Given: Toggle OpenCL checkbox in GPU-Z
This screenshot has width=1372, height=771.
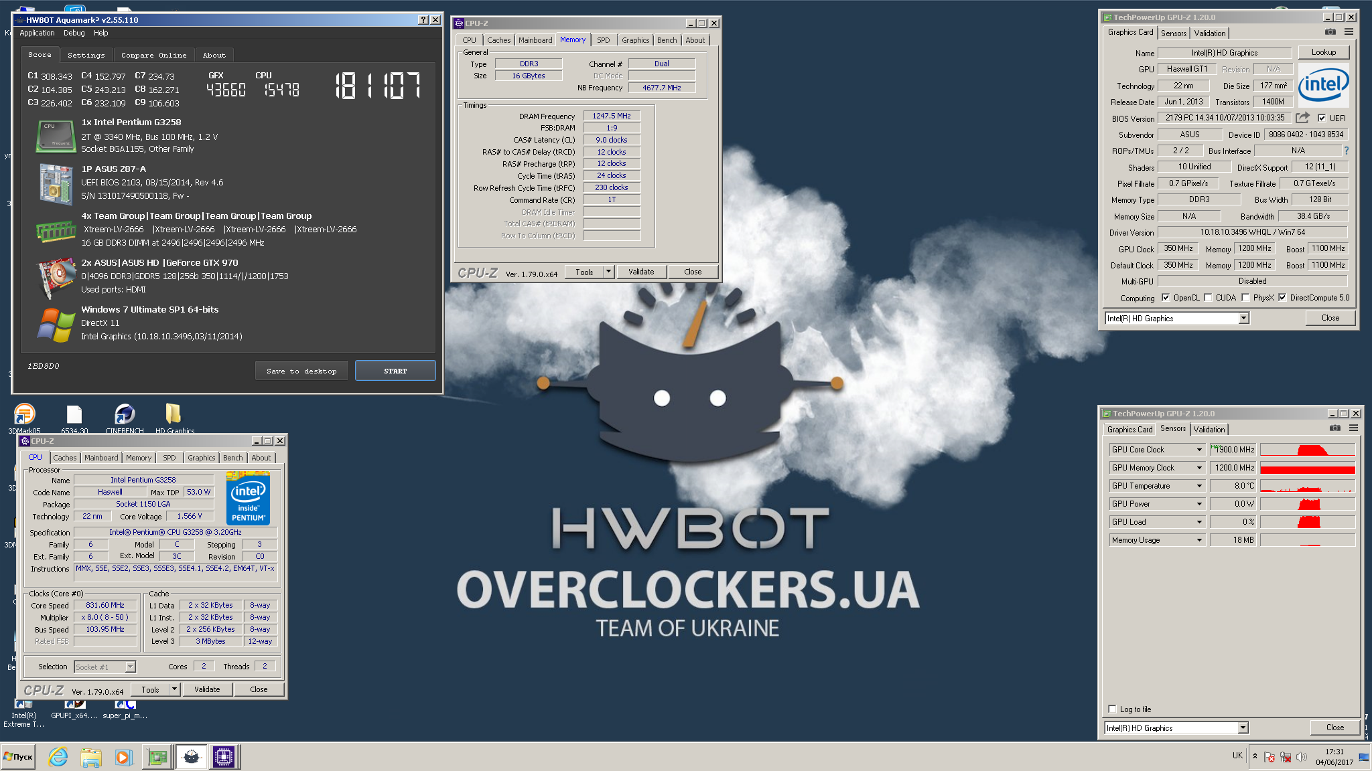Looking at the screenshot, I should coord(1166,298).
